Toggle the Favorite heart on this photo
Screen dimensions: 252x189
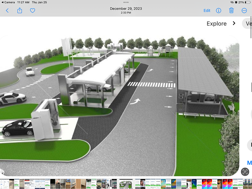(x=32, y=11)
